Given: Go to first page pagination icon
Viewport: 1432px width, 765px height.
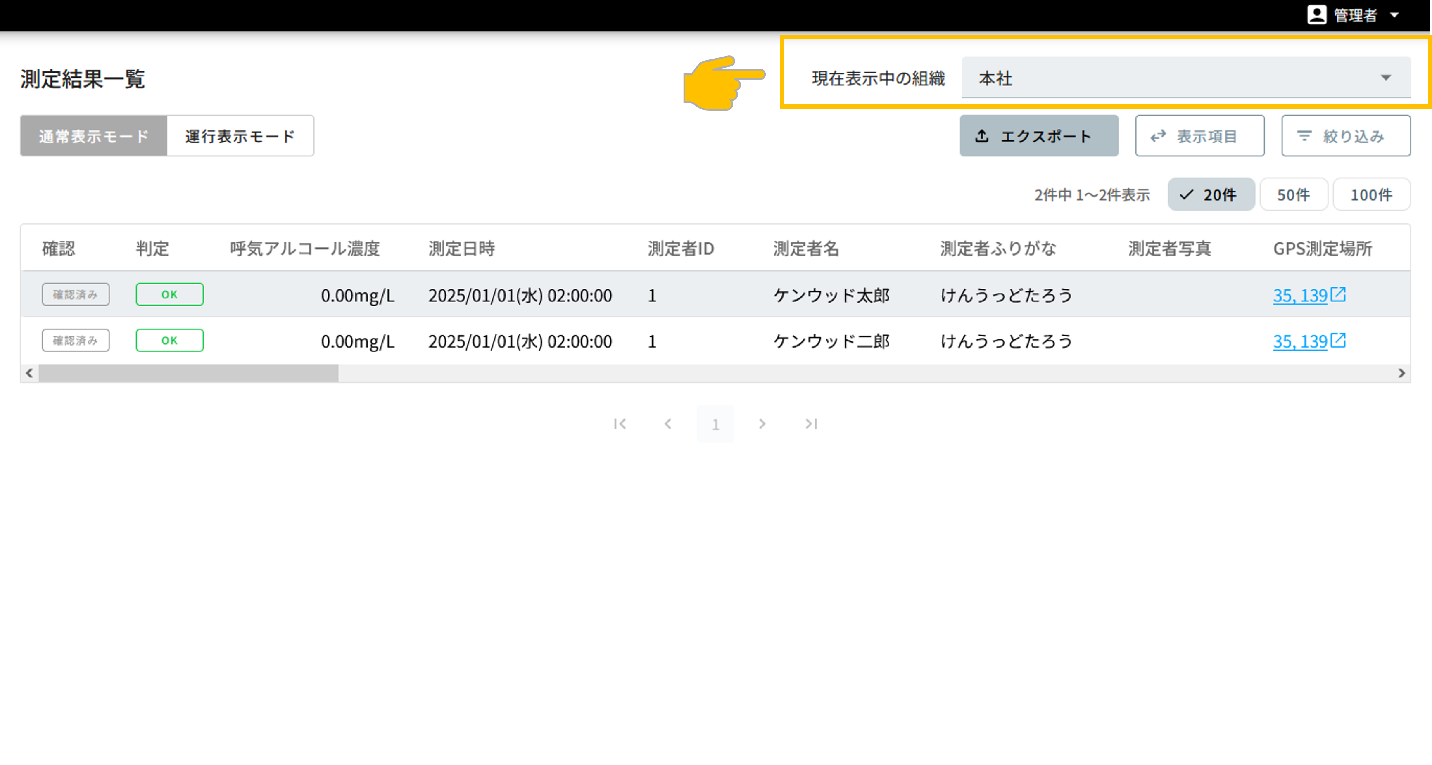Looking at the screenshot, I should coord(620,424).
